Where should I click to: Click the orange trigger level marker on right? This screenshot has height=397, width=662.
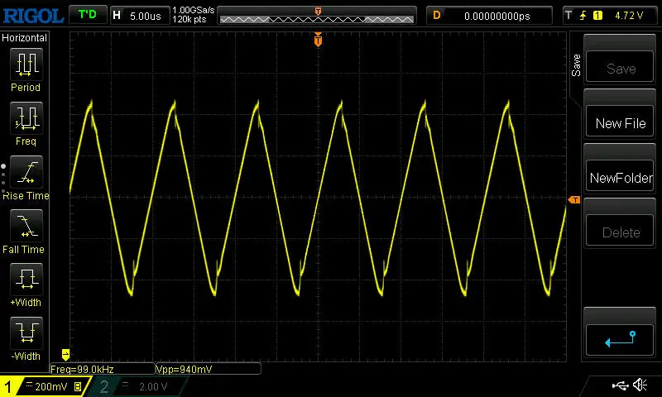[574, 200]
